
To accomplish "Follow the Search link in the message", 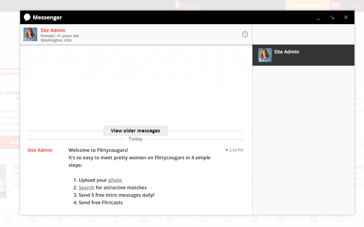I will tap(86, 187).
